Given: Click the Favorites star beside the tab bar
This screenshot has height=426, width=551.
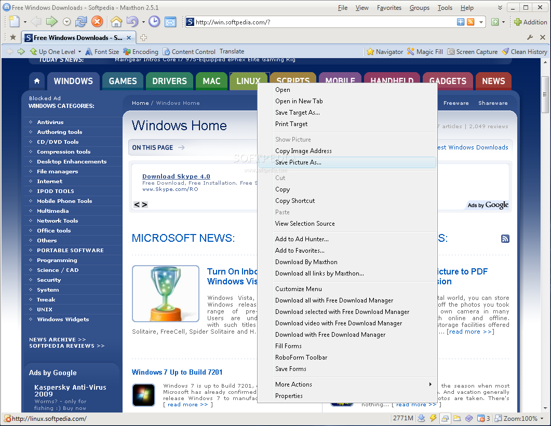Looking at the screenshot, I should (13, 37).
